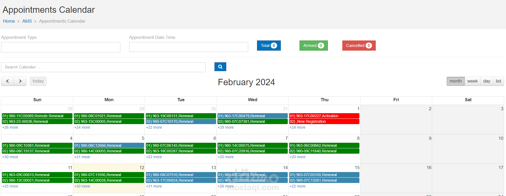The width and height of the screenshot is (506, 196).
Task: Click the today button
Action: (x=38, y=81)
